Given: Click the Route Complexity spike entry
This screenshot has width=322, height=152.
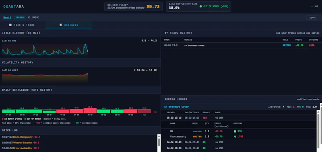Looking at the screenshot, I should (21, 137).
